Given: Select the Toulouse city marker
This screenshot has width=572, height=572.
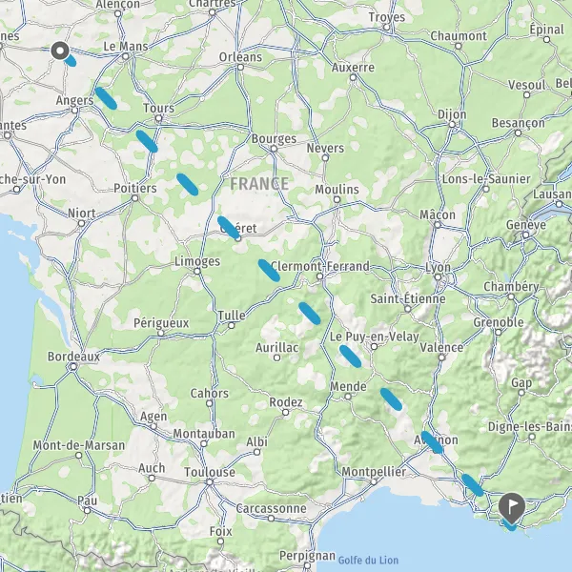Looking at the screenshot, I should [x=210, y=482].
